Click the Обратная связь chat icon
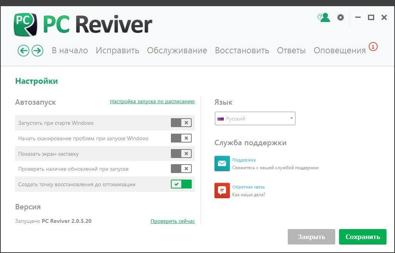Image resolution: width=395 pixels, height=253 pixels. [222, 190]
